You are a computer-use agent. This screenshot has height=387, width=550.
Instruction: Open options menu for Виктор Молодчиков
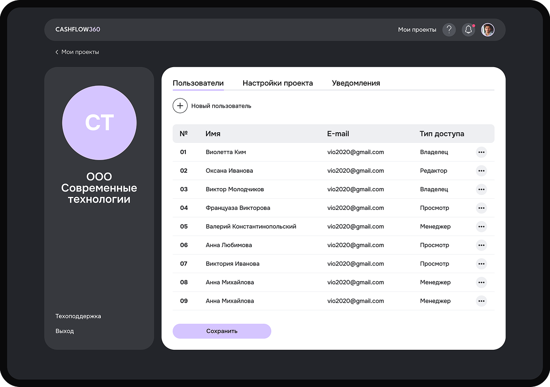pyautogui.click(x=481, y=189)
